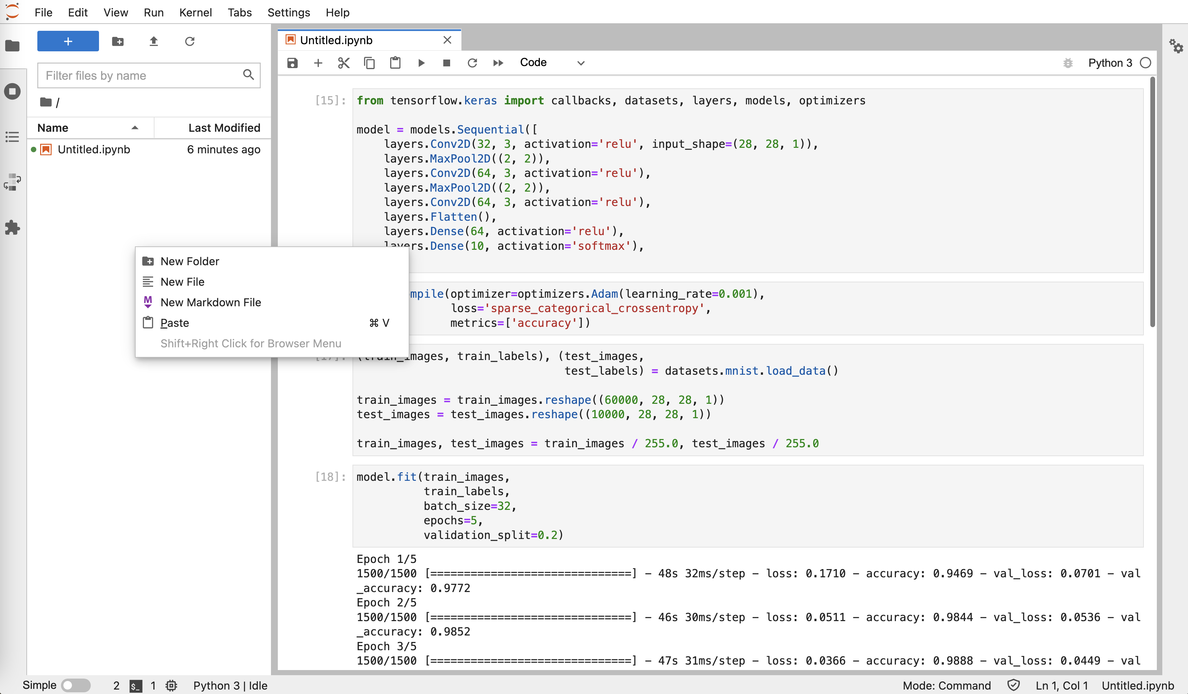Expand the fast-forward run all cells

(497, 62)
